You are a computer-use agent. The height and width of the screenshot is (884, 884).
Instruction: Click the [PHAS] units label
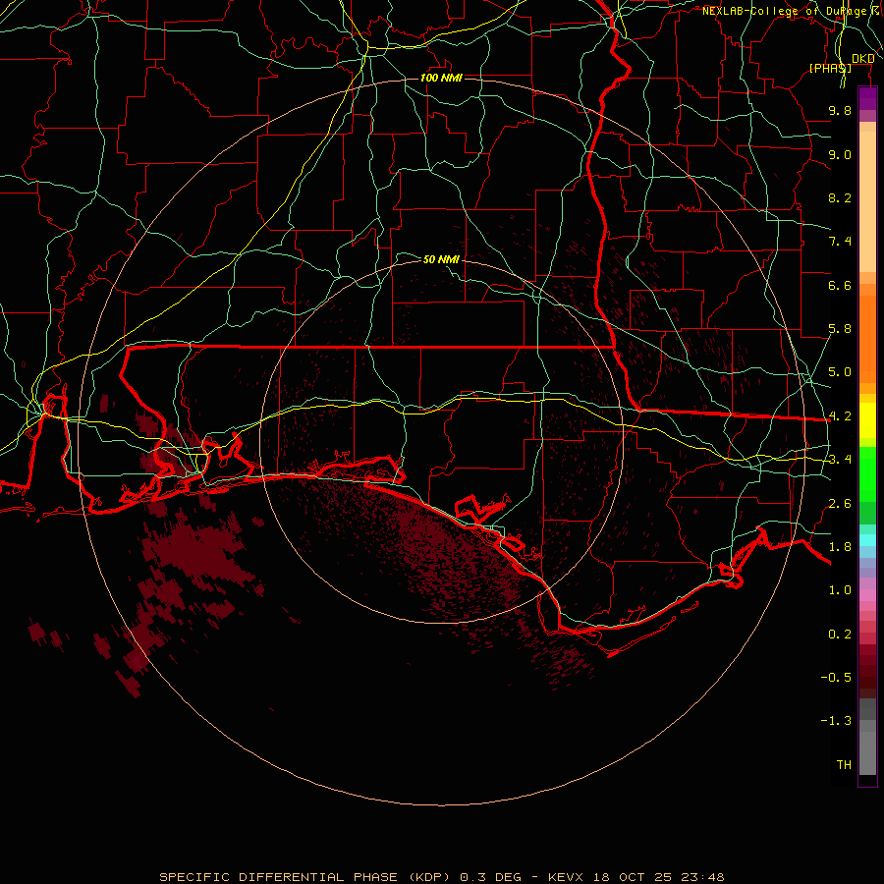tap(830, 68)
